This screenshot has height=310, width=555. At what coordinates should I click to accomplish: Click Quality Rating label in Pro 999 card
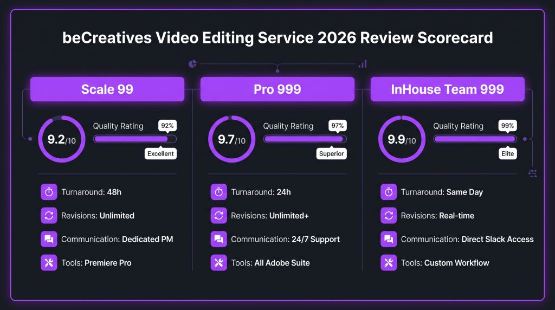(288, 126)
